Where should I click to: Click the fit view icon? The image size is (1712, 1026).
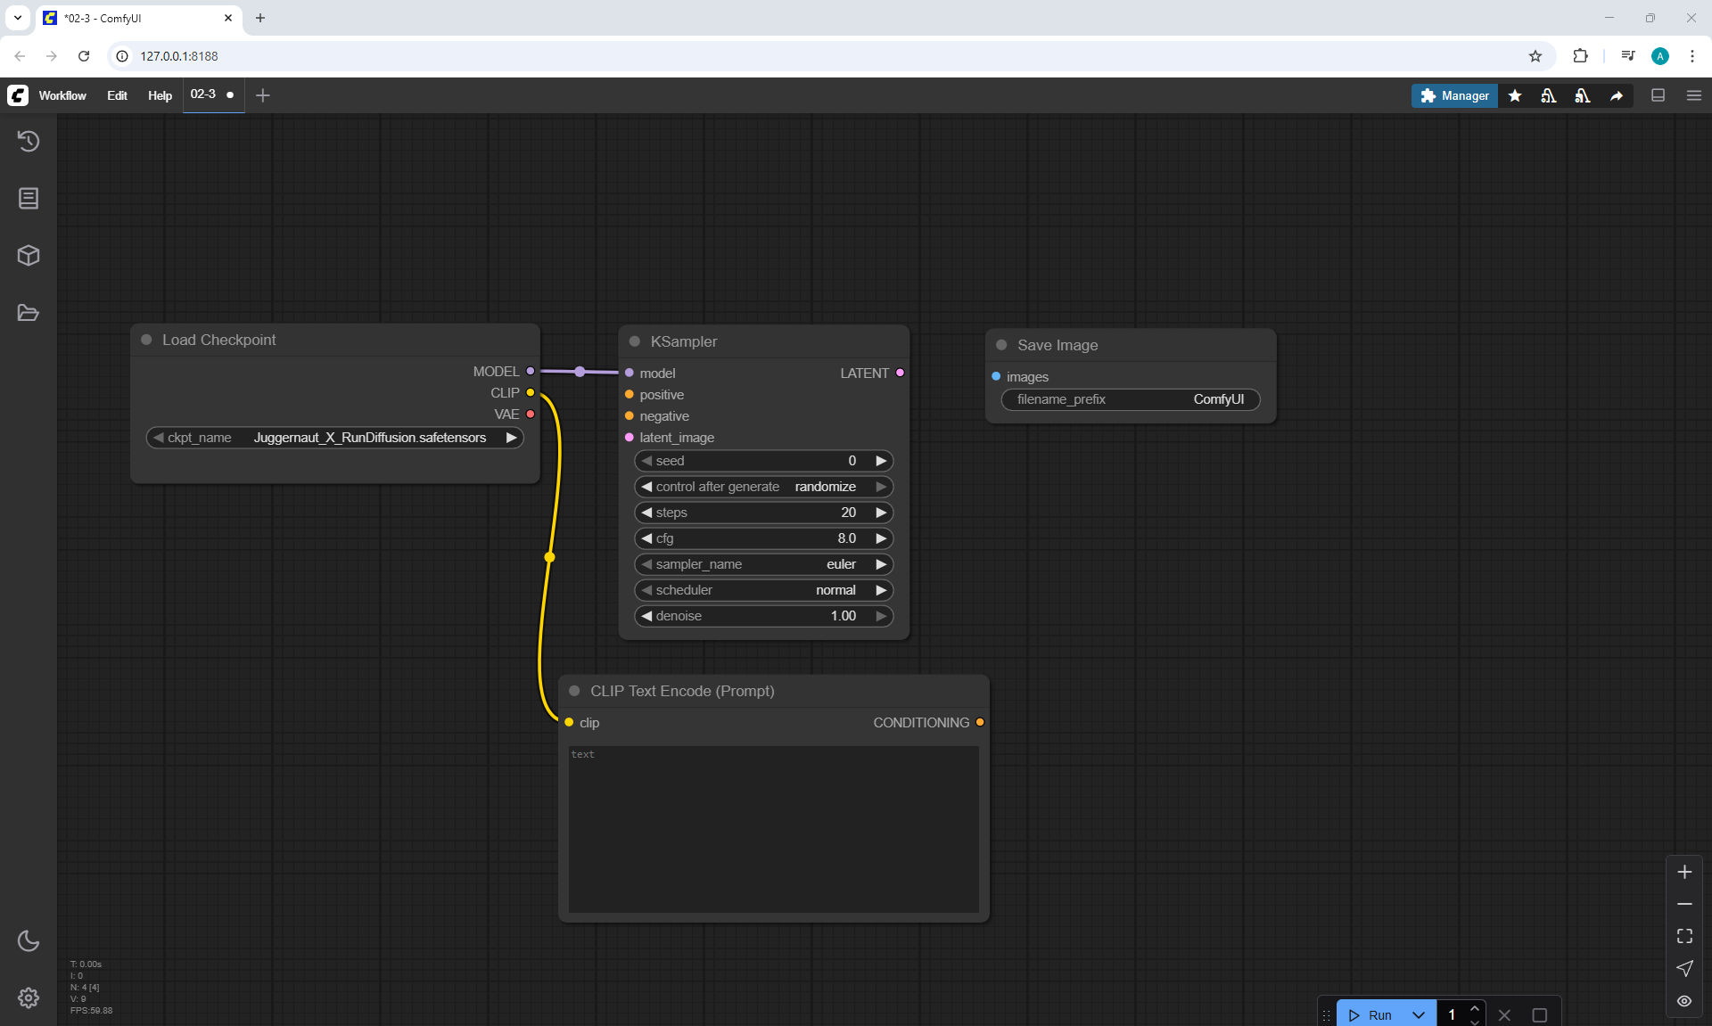click(1684, 936)
